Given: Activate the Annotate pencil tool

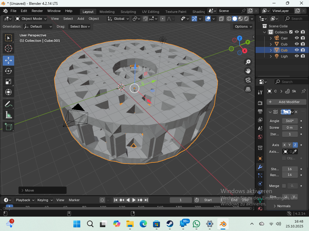Looking at the screenshot, I should [x=8, y=104].
